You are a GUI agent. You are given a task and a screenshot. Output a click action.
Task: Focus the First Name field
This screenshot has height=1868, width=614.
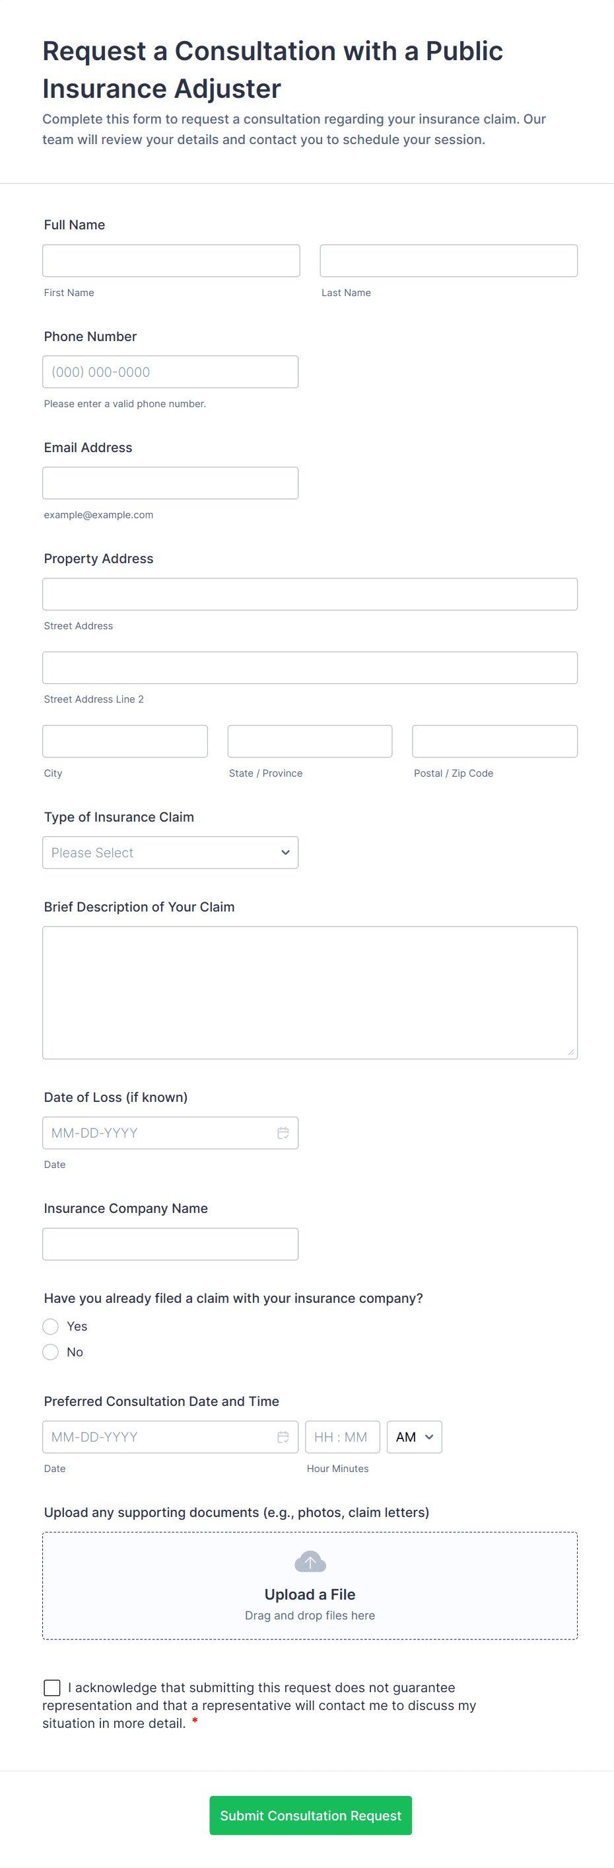[171, 261]
